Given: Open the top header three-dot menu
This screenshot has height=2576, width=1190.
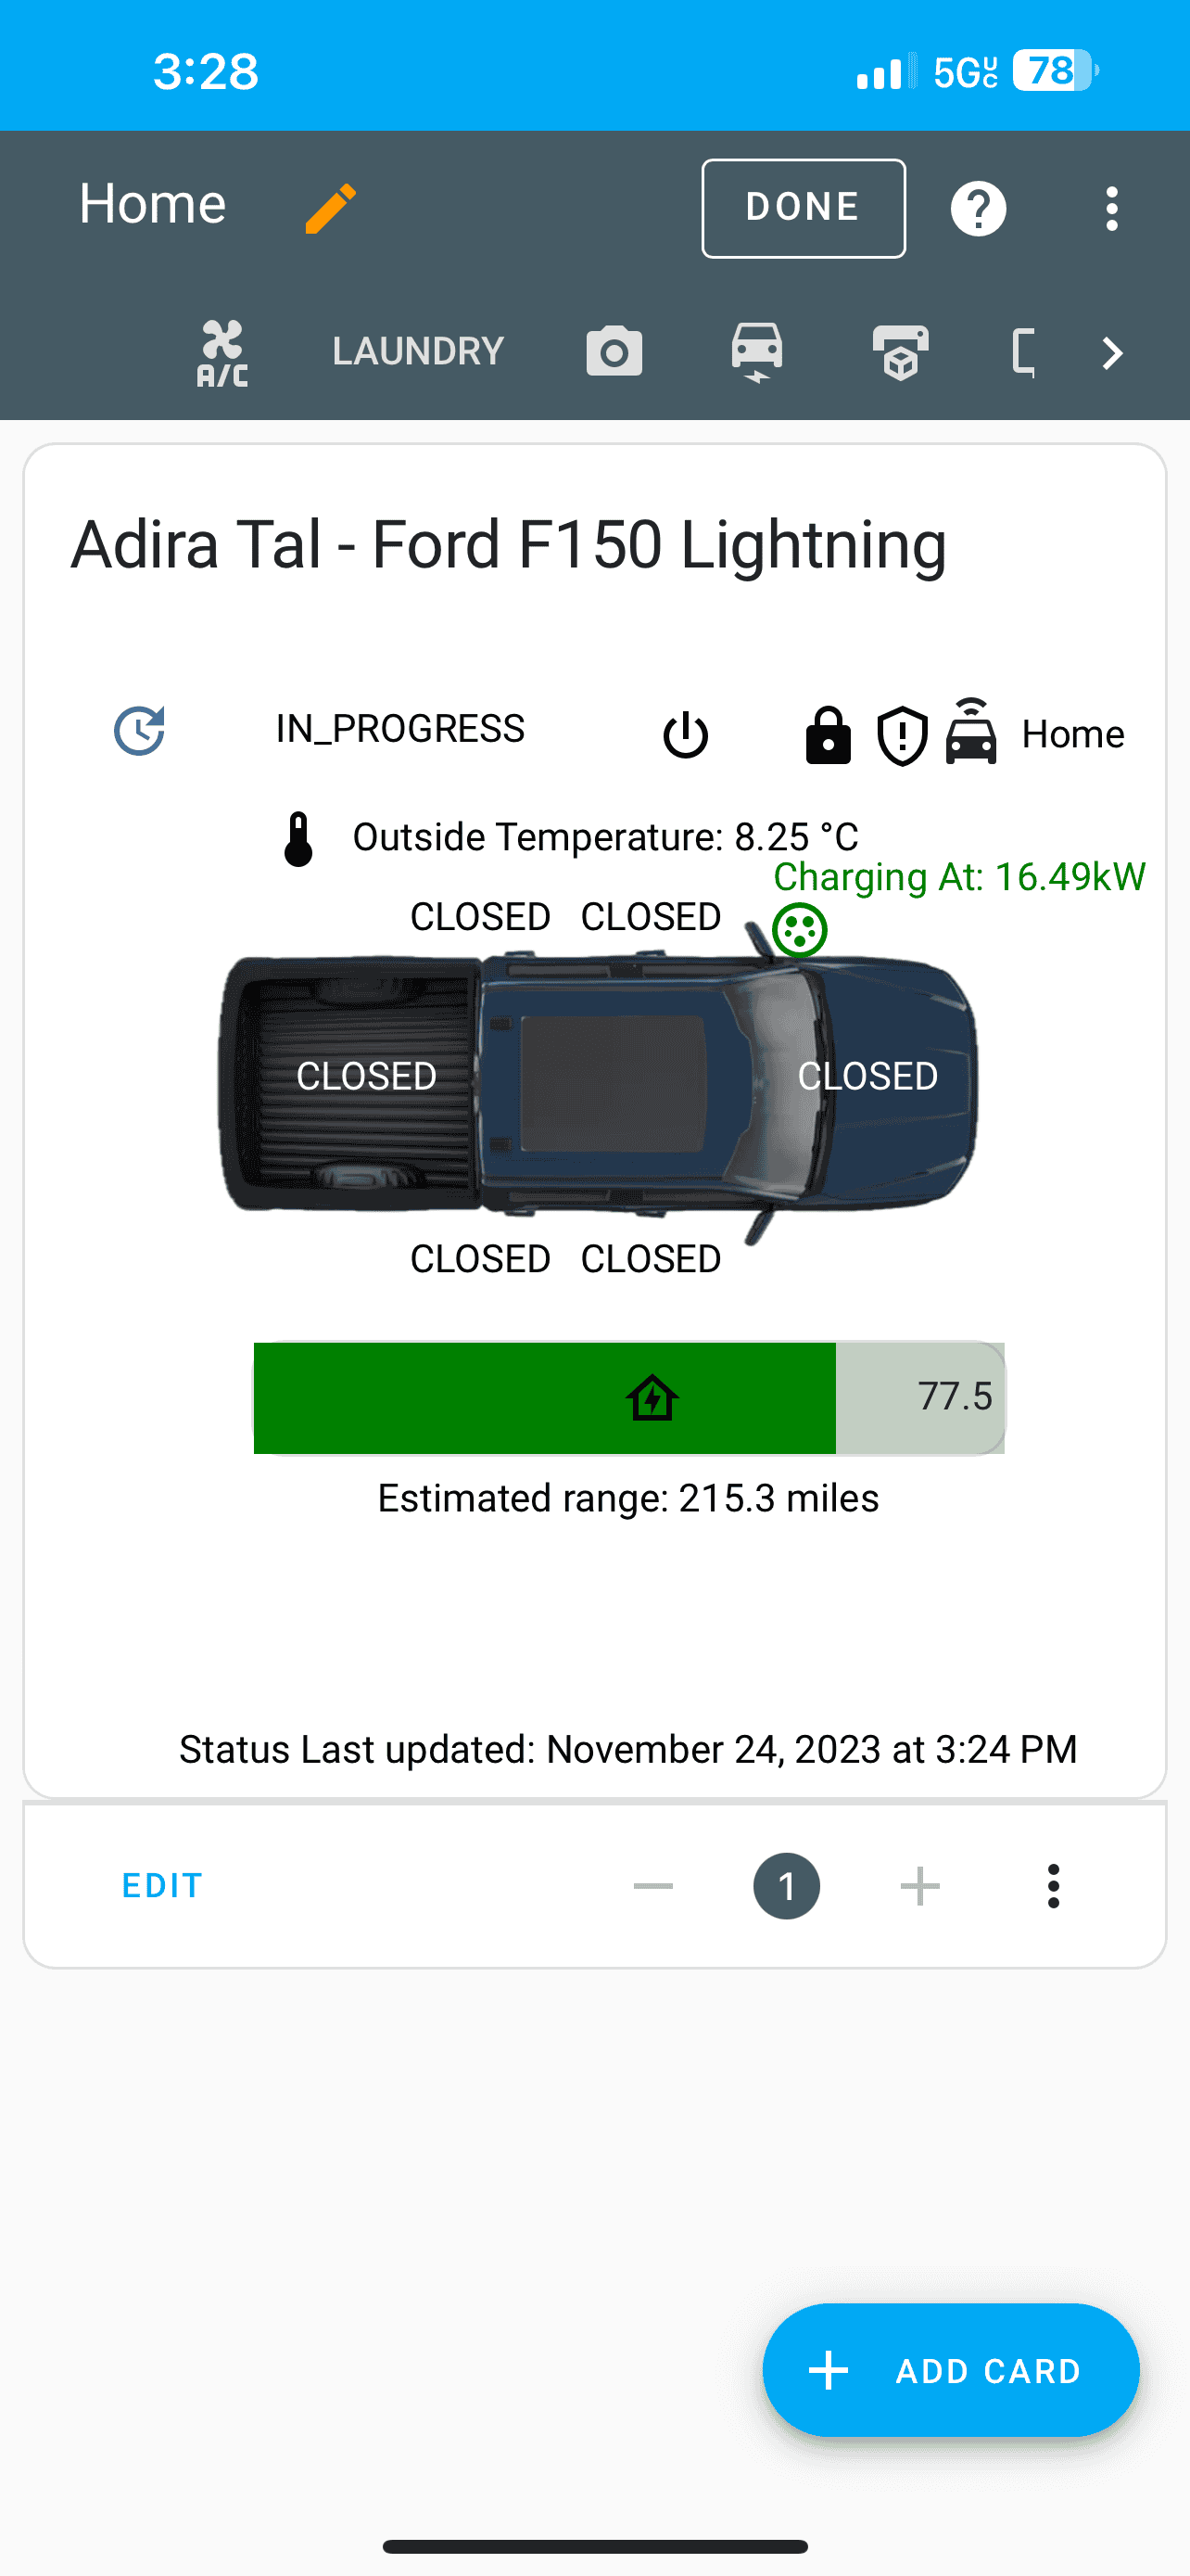Looking at the screenshot, I should (x=1111, y=209).
